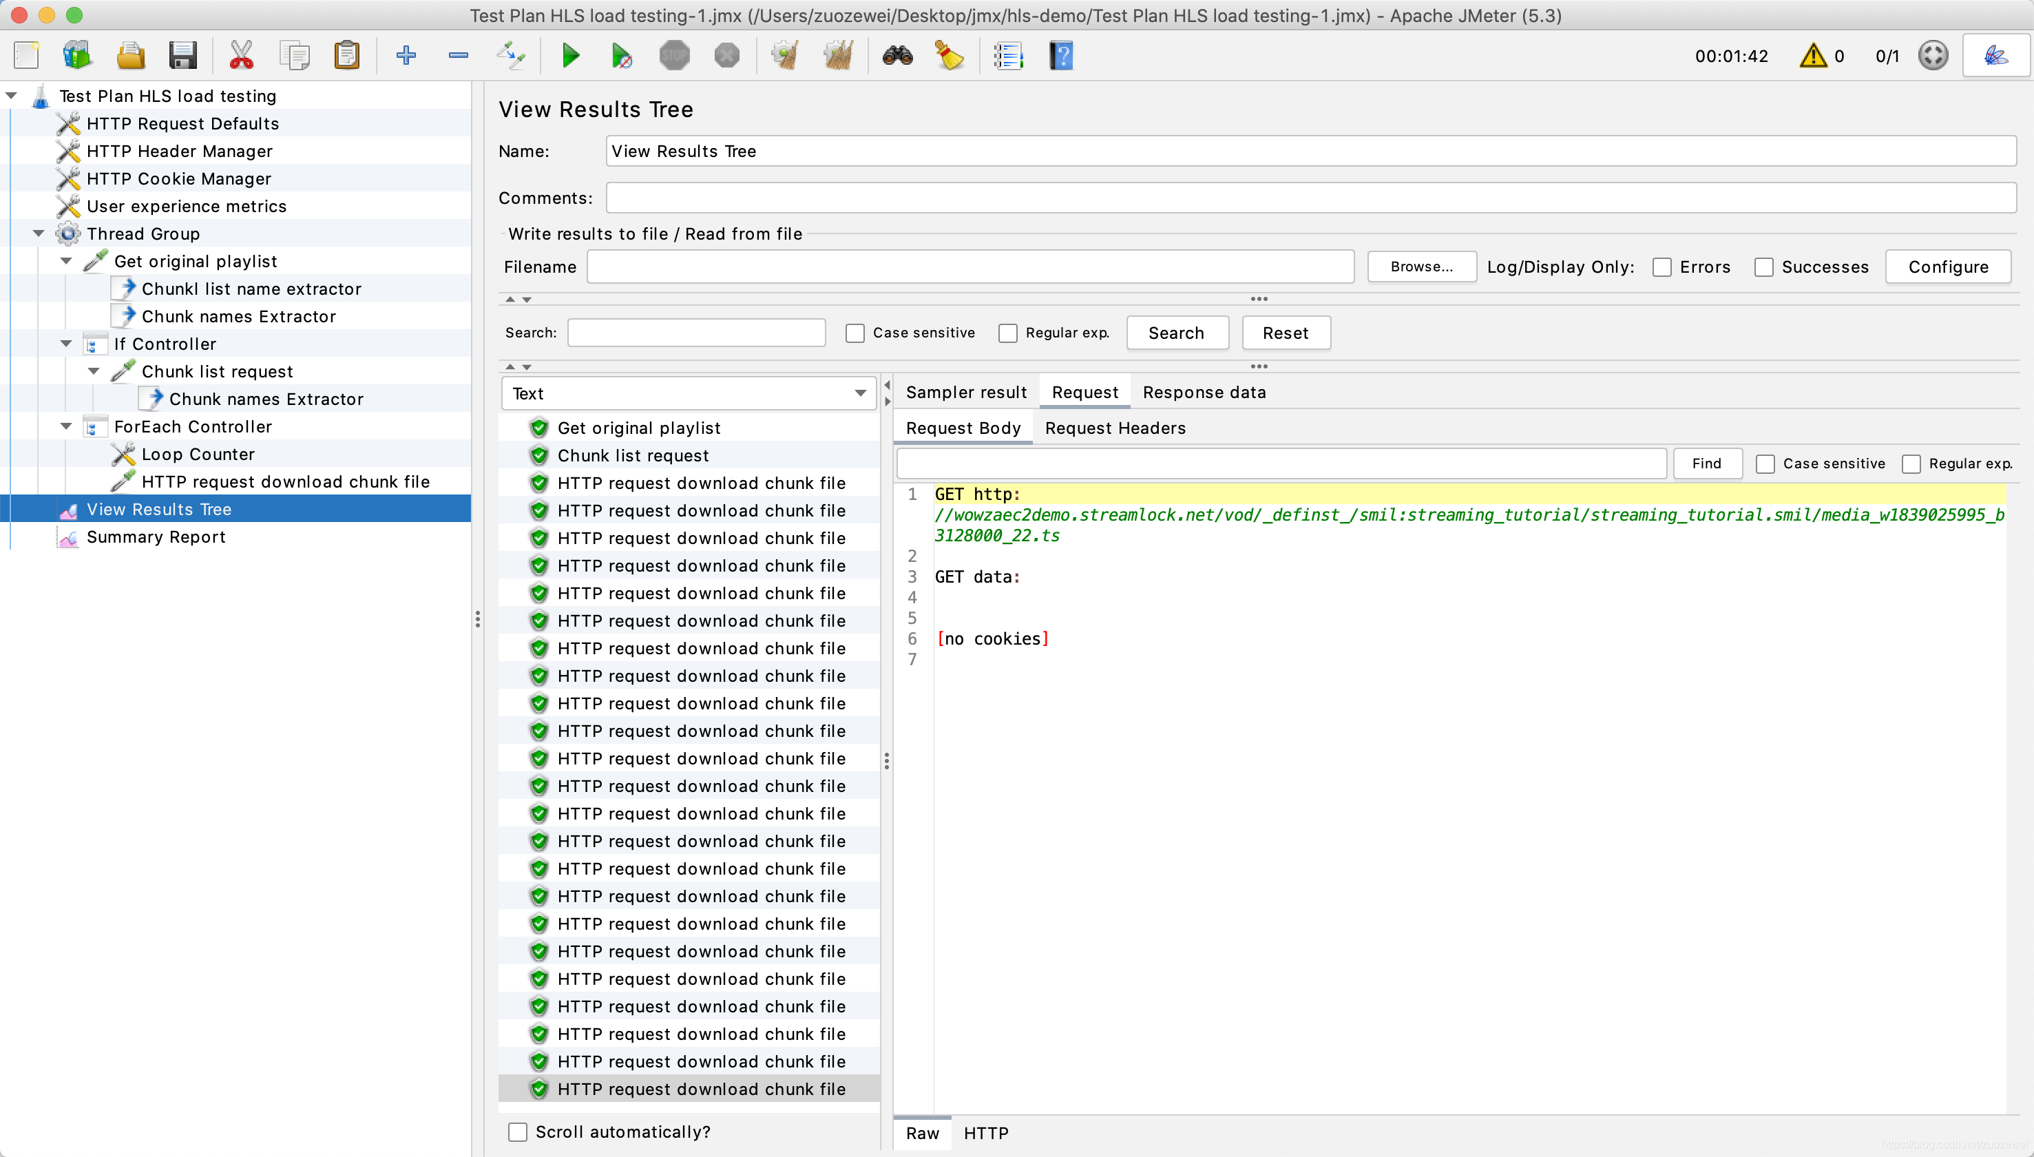Open the Request Headers tab
Image resolution: width=2034 pixels, height=1157 pixels.
[1115, 428]
